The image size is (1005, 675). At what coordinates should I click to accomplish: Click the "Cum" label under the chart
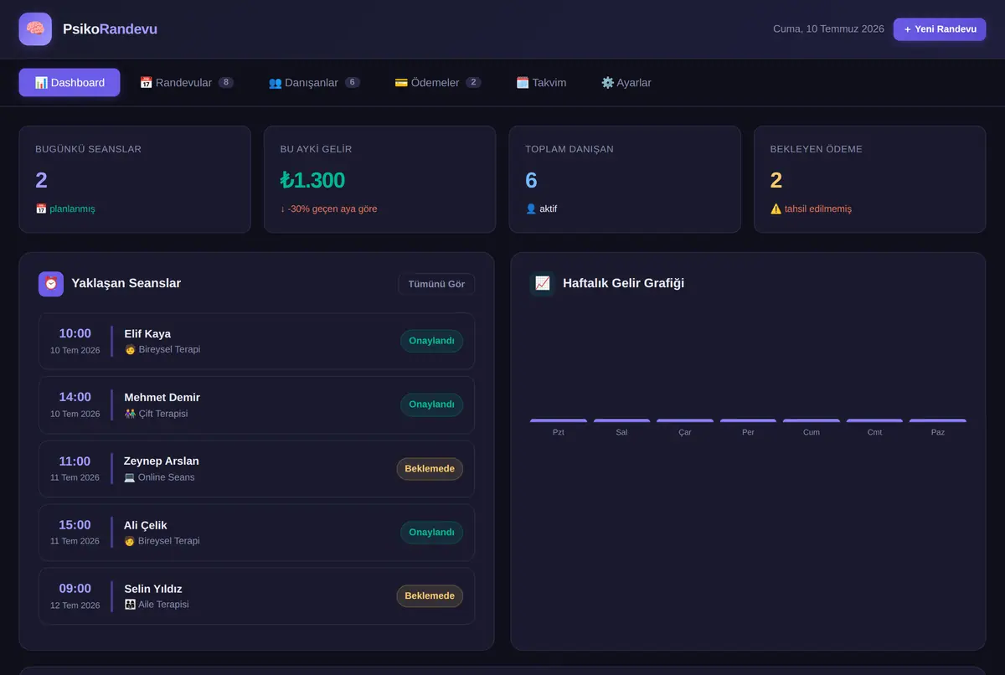812,432
